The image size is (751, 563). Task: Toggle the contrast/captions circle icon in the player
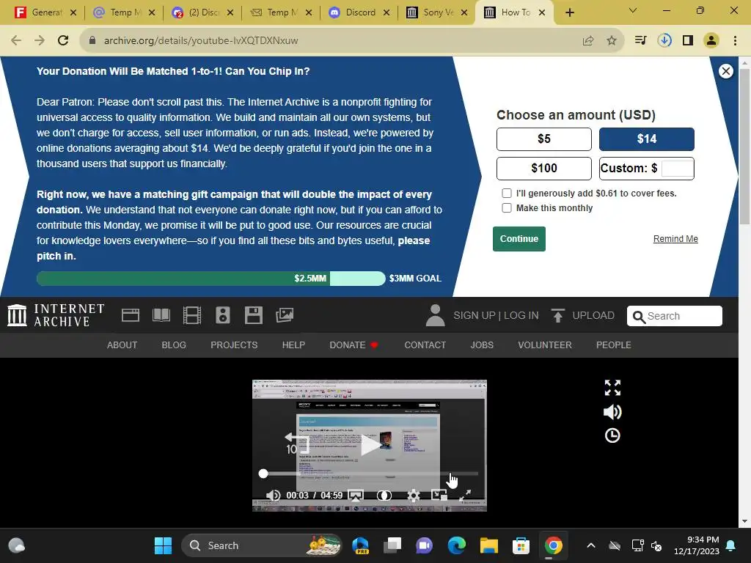tap(384, 495)
